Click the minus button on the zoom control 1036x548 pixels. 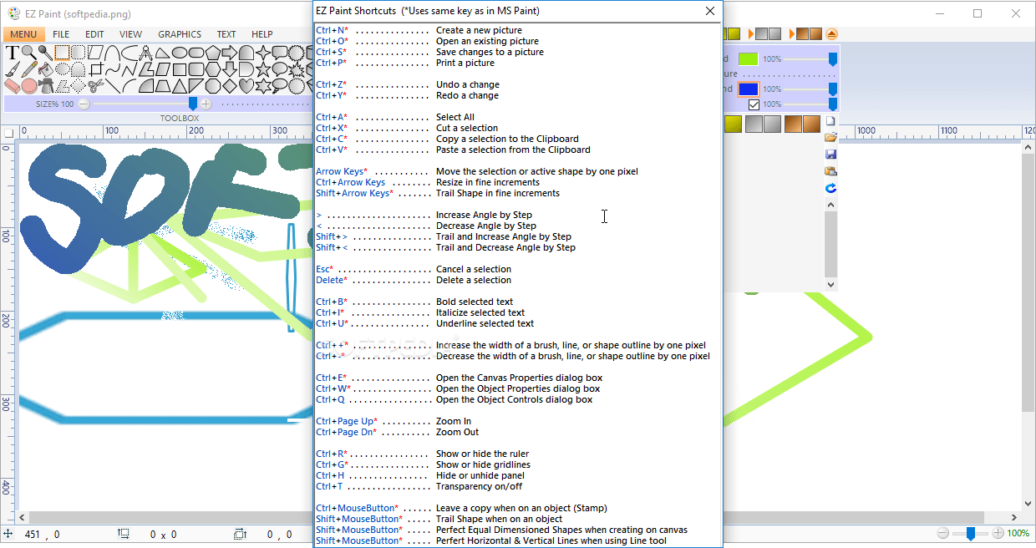[943, 531]
